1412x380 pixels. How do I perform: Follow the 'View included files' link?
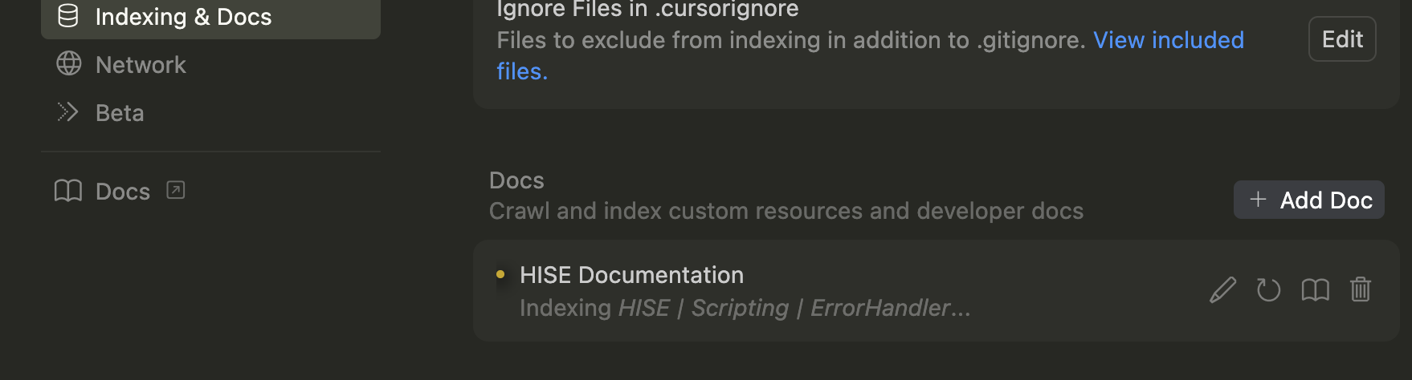tap(1168, 40)
